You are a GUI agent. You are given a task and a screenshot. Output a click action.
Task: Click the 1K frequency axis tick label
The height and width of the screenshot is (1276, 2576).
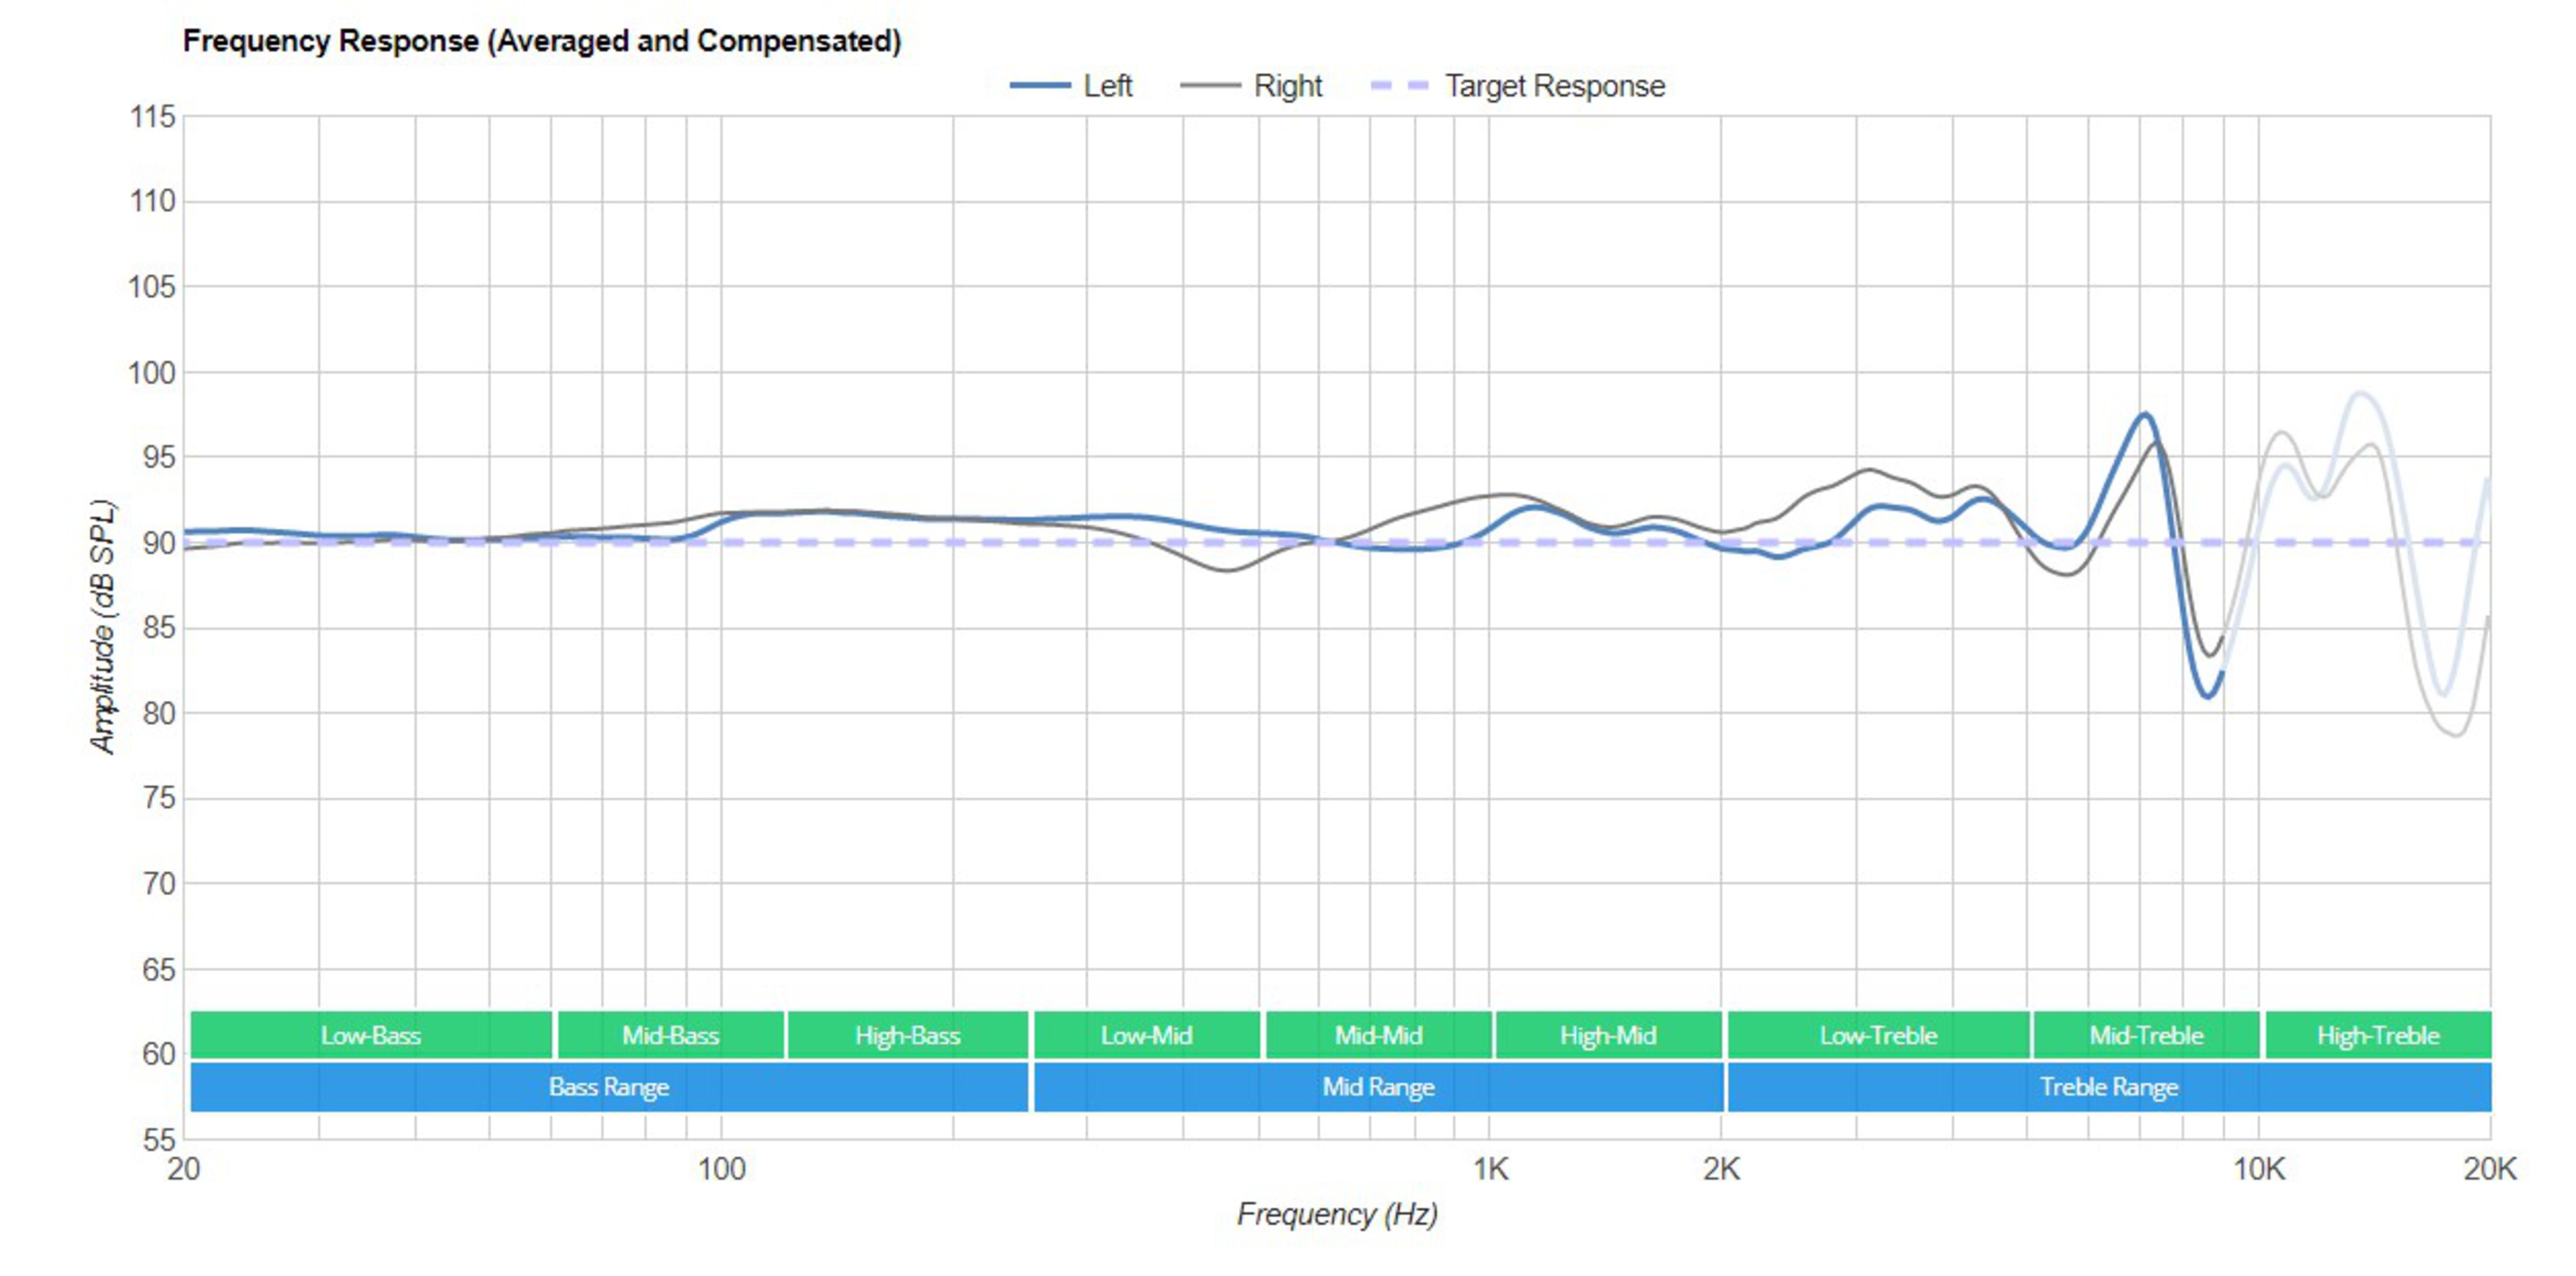1490,1168
